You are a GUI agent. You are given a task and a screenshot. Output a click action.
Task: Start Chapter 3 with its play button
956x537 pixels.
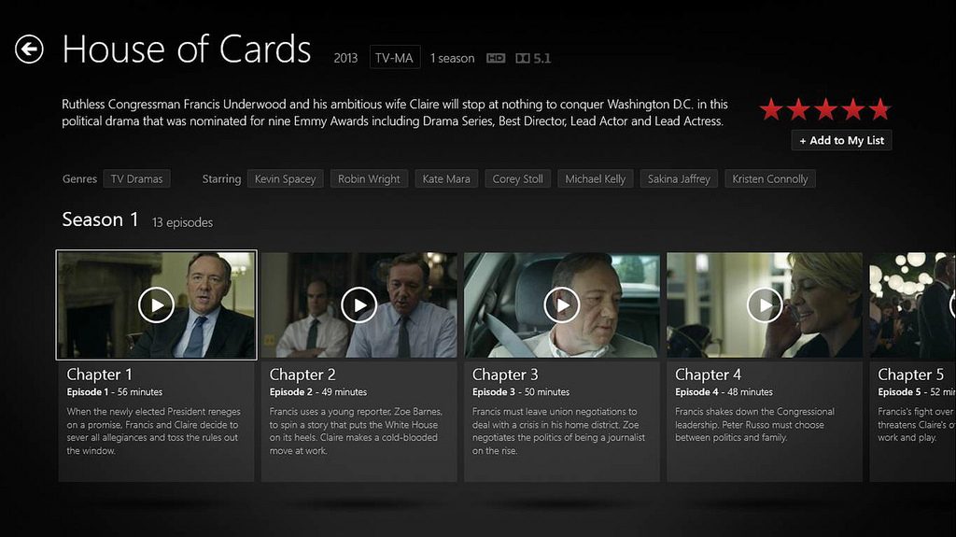[561, 304]
